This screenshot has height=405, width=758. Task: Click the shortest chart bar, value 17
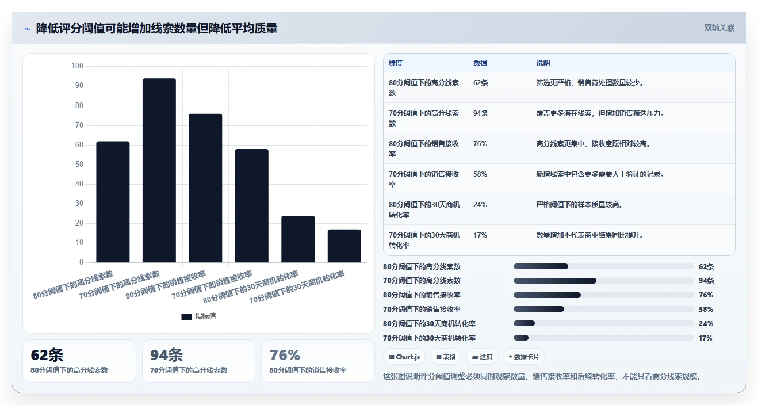click(344, 246)
